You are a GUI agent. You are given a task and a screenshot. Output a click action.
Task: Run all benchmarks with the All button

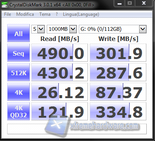[x=18, y=33]
